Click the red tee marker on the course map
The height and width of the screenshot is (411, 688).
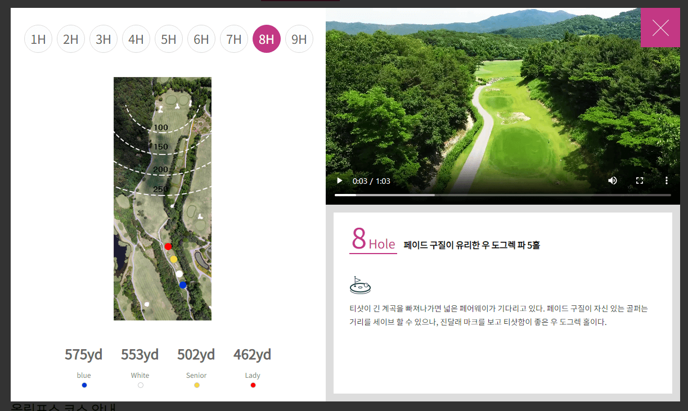(168, 246)
